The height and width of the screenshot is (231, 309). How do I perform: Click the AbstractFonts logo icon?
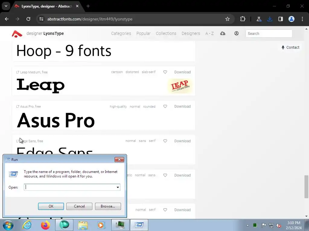[17, 34]
